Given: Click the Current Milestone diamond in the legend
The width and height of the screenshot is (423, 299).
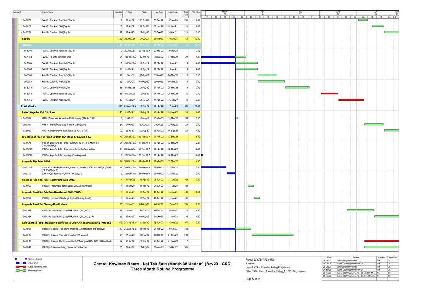Looking at the screenshot, I should [16, 259].
